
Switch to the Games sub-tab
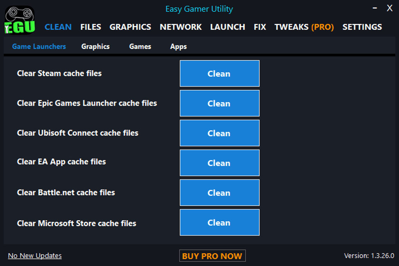(x=140, y=47)
